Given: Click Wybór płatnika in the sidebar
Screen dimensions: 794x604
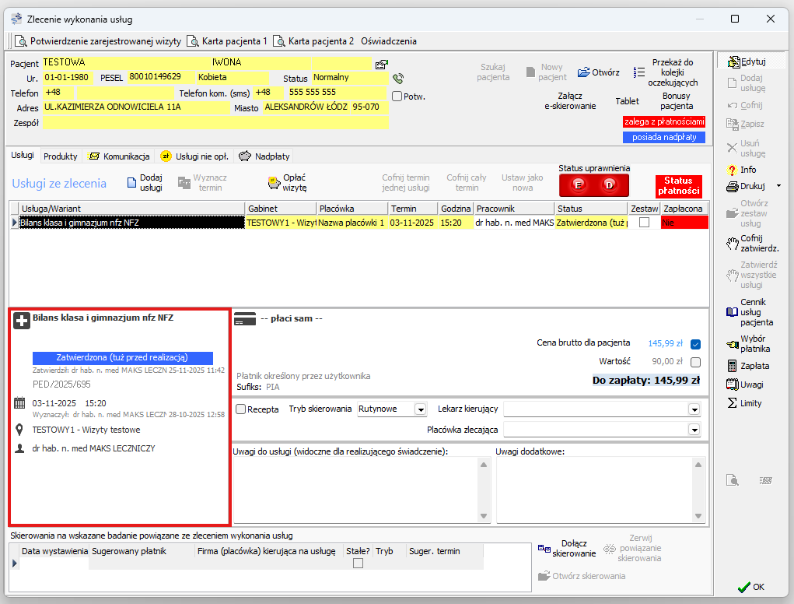Looking at the screenshot, I should [x=753, y=343].
